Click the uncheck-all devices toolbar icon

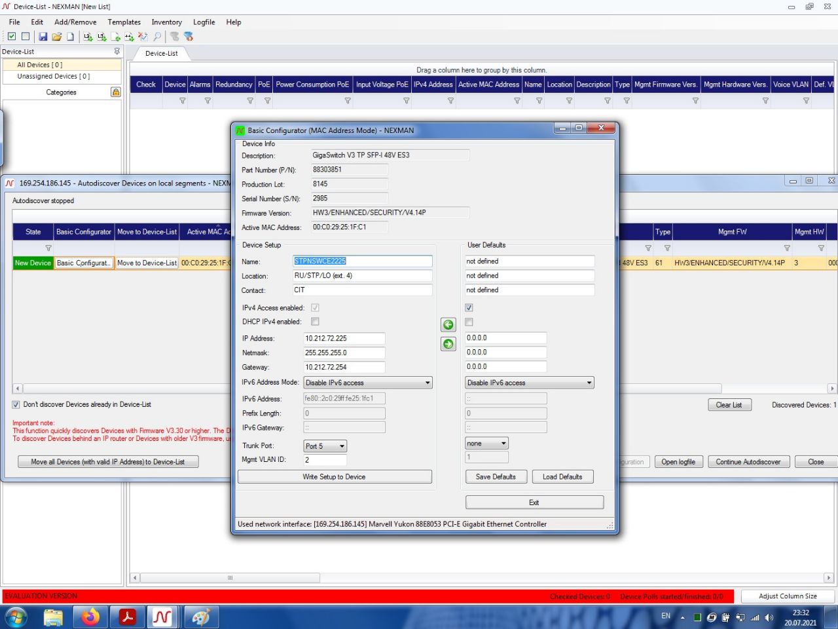pos(26,37)
